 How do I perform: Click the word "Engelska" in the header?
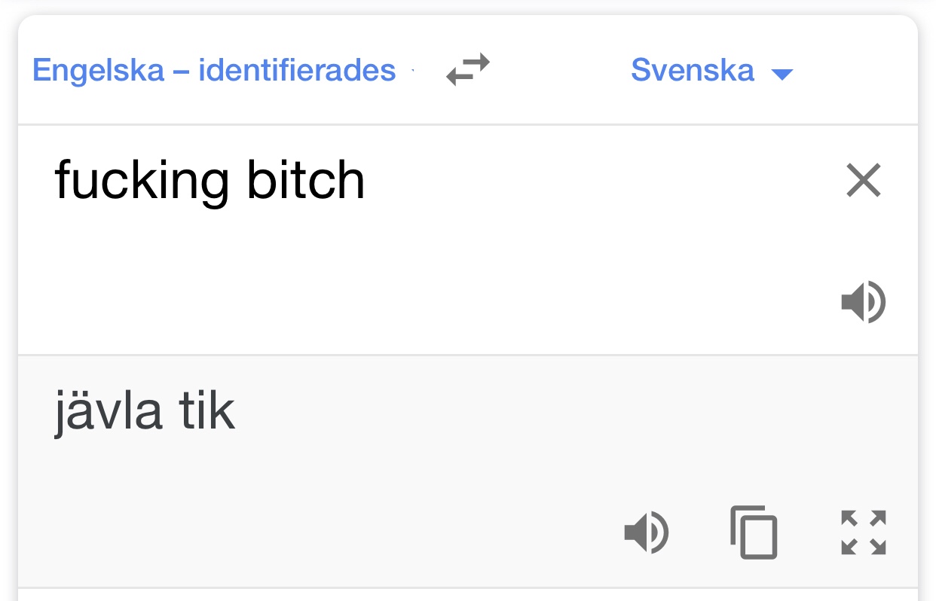98,70
